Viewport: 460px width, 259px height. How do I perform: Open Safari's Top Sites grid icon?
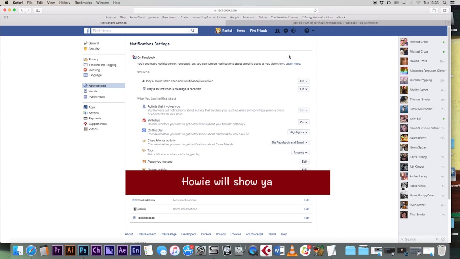point(6,17)
